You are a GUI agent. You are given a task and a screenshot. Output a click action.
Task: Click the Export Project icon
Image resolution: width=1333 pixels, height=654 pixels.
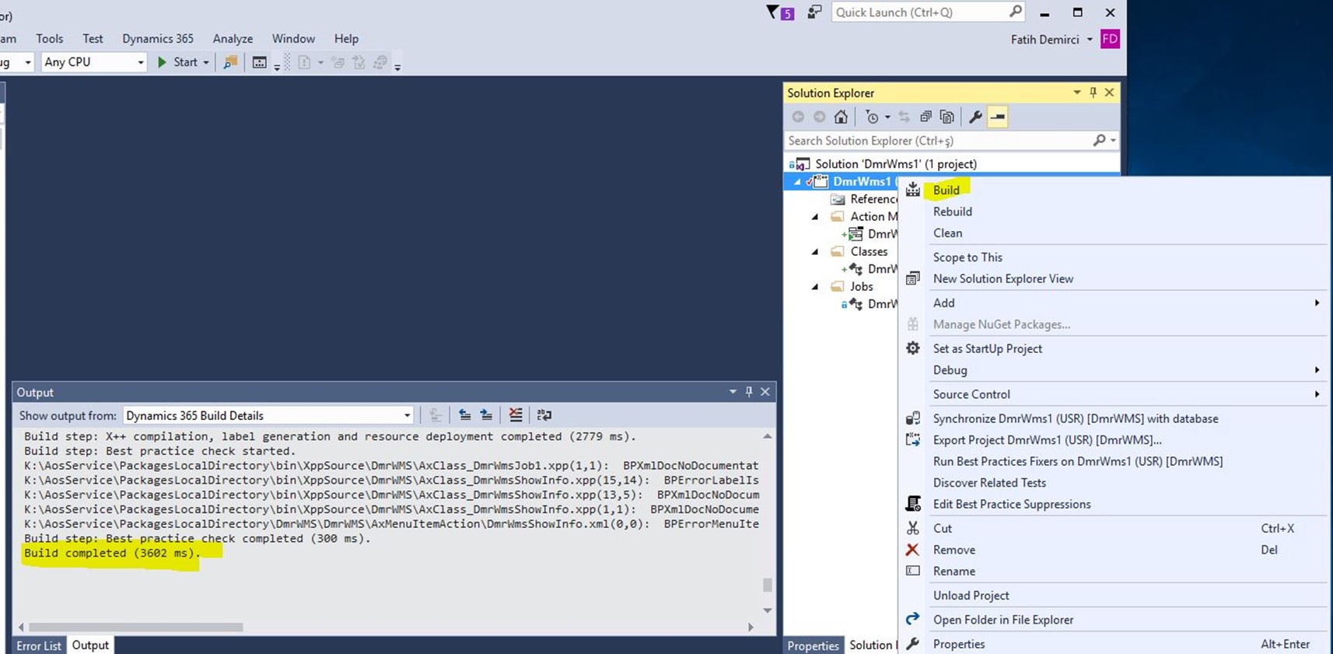(x=913, y=440)
